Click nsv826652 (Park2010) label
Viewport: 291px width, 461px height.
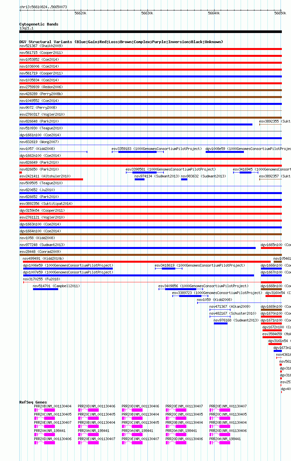pyautogui.click(x=39, y=197)
